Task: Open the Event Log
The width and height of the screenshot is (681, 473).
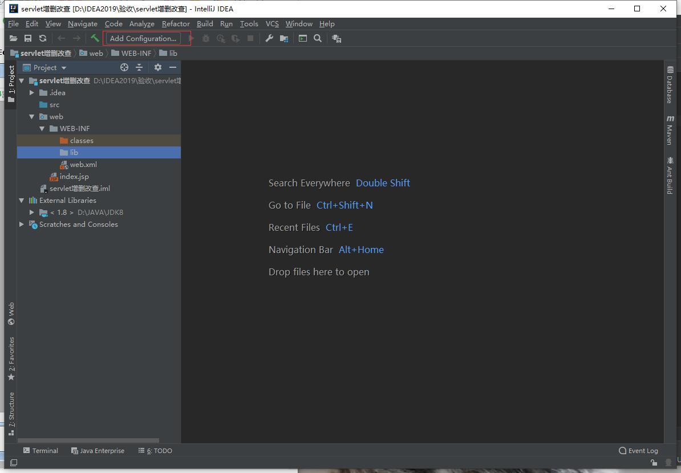Action: pos(638,451)
